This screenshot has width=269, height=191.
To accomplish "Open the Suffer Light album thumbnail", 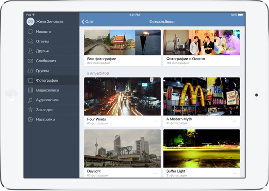I will point(202,149).
